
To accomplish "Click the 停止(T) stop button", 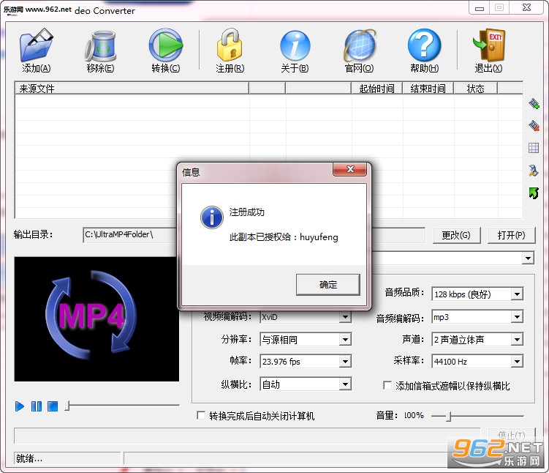I will point(511,435).
